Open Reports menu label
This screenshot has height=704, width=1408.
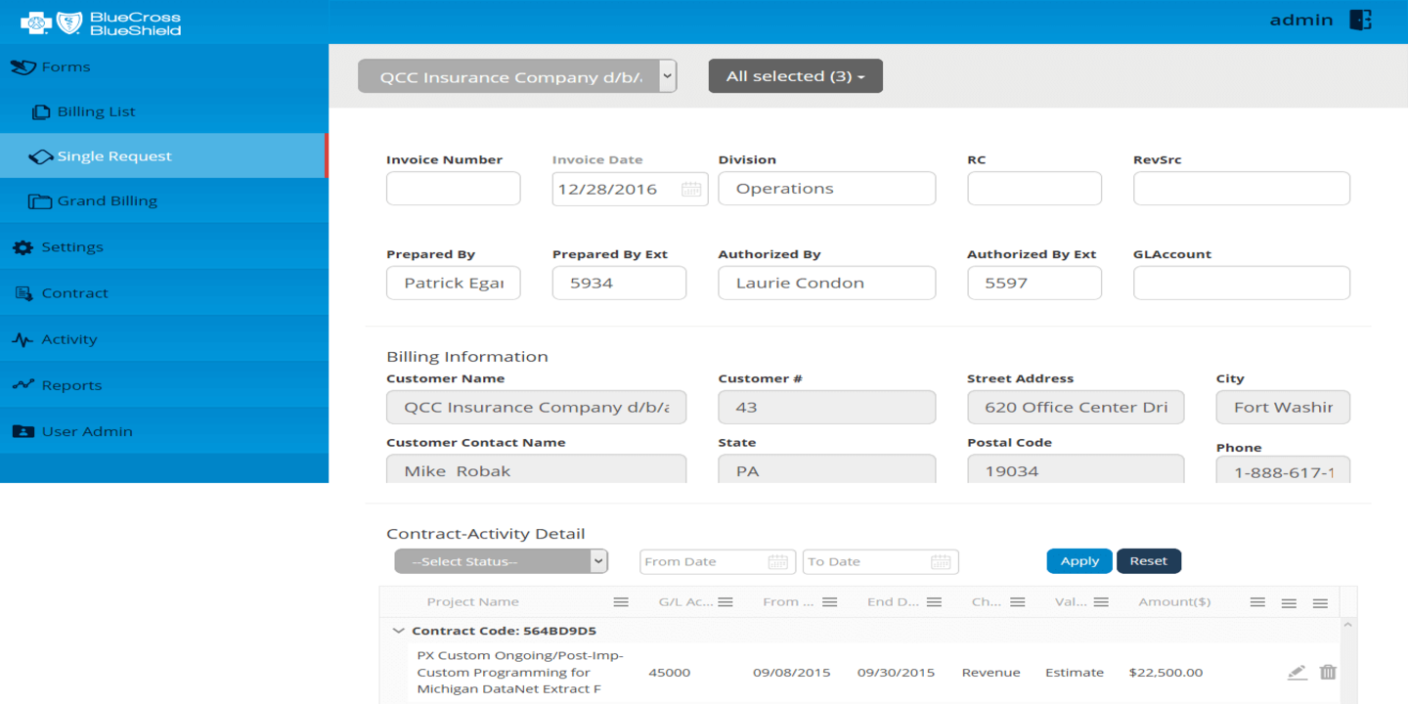click(71, 385)
